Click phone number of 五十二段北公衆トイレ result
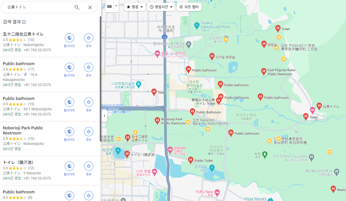The image size is (346, 201). point(37,50)
